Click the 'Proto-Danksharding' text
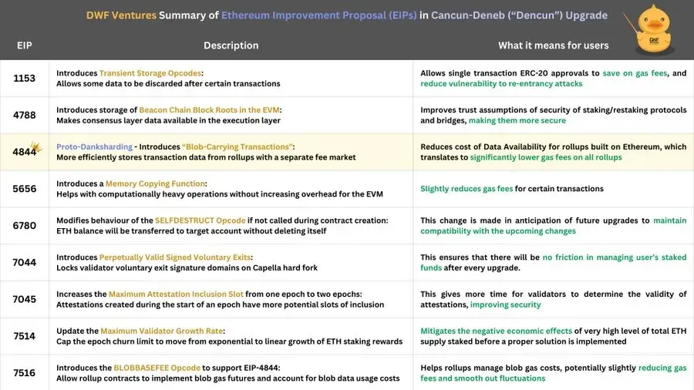The height and width of the screenshot is (390, 694). tap(94, 146)
